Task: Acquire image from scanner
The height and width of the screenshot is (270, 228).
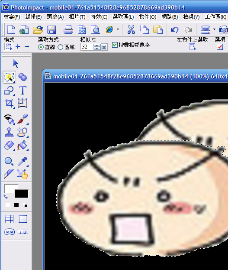Action: (206, 29)
